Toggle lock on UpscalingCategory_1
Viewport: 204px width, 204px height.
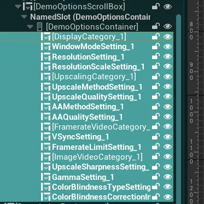click(156, 77)
